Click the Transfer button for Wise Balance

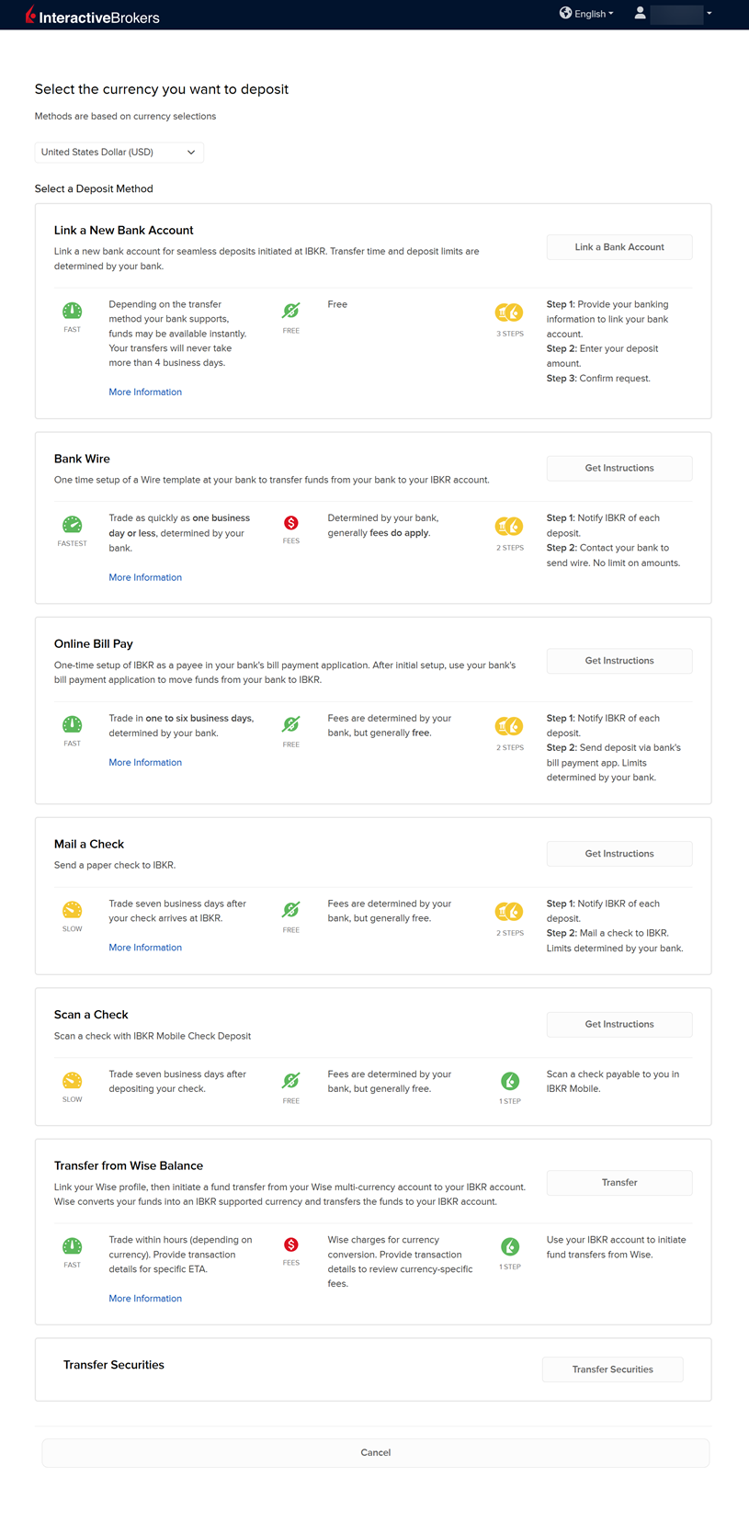click(618, 1182)
